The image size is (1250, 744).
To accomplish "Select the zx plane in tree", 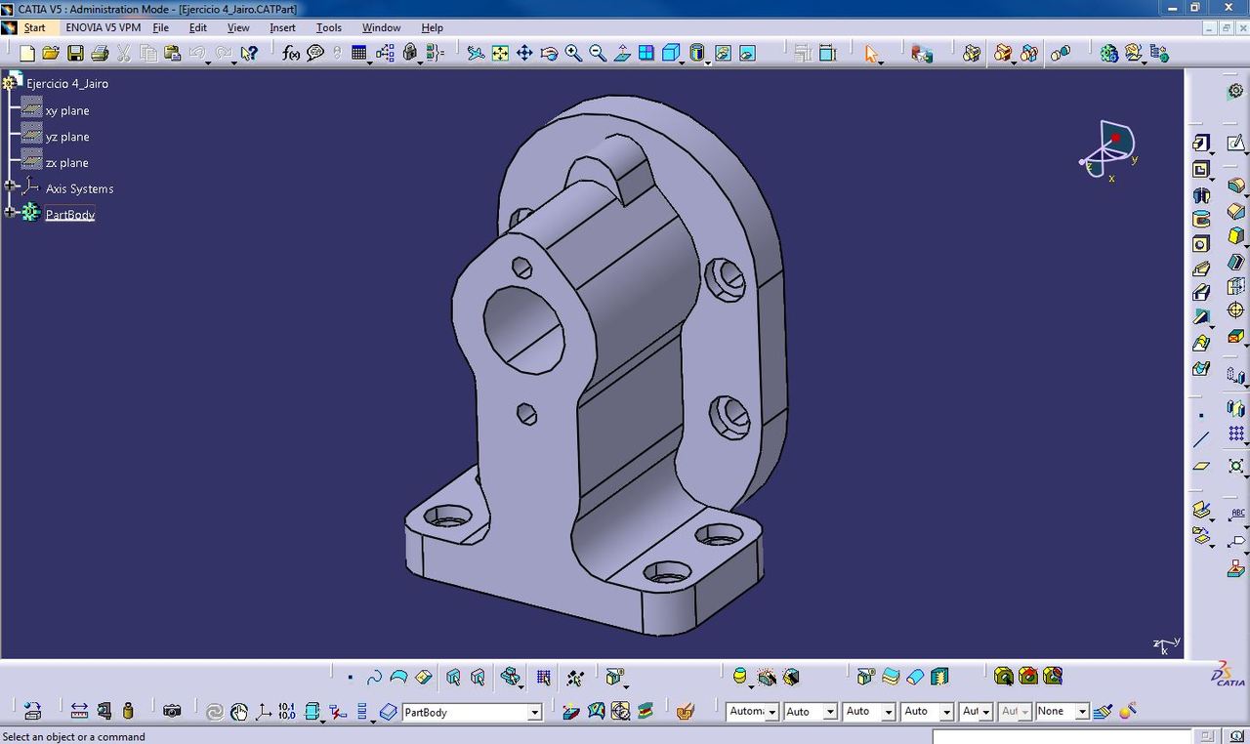I will (x=67, y=163).
